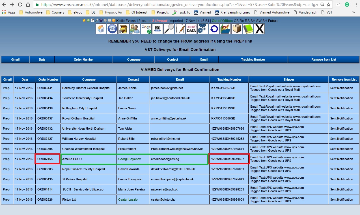Click the green book icon
This screenshot has height=215, width=360.
pyautogui.click(x=248, y=29)
